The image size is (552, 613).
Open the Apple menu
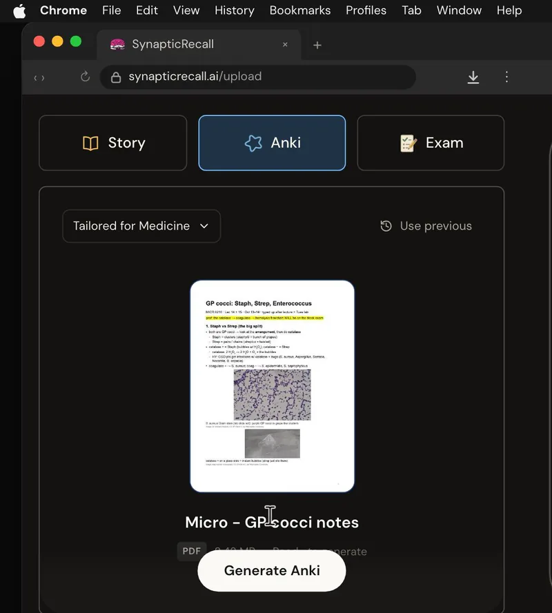[19, 10]
